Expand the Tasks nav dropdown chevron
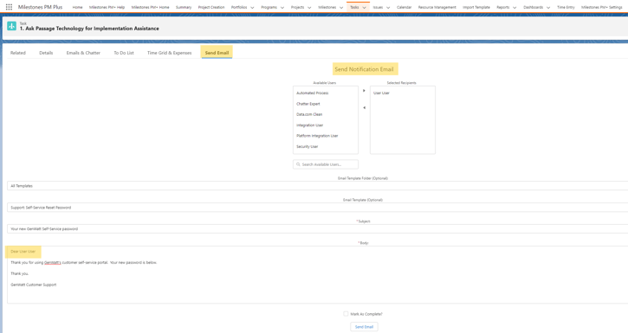The width and height of the screenshot is (628, 333). pyautogui.click(x=364, y=7)
